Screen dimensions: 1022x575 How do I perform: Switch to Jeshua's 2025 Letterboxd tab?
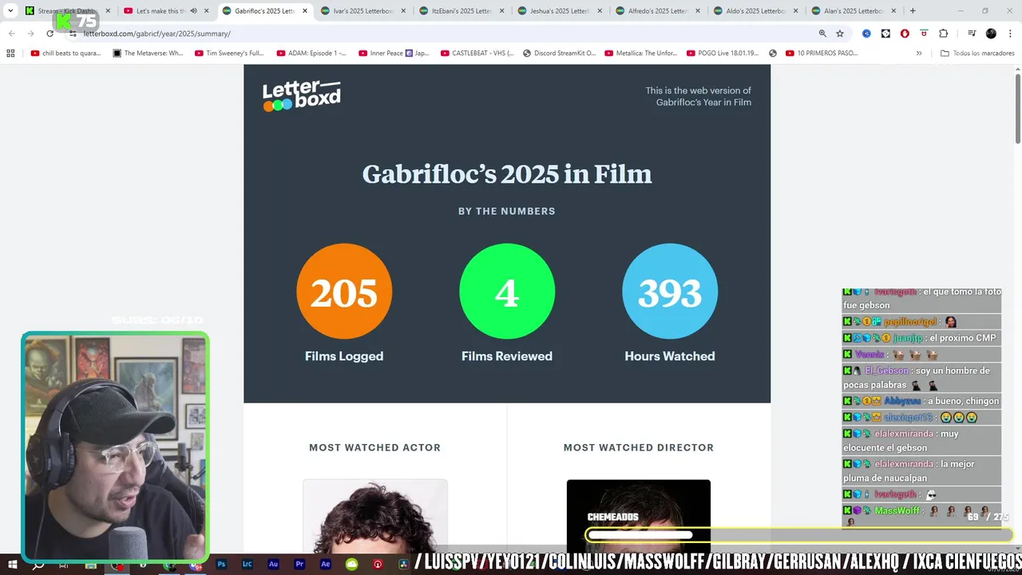(561, 11)
